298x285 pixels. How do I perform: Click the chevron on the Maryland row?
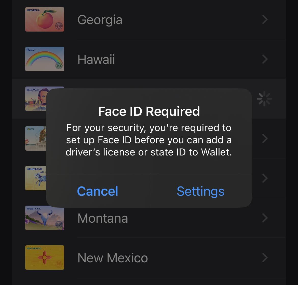coord(265,178)
